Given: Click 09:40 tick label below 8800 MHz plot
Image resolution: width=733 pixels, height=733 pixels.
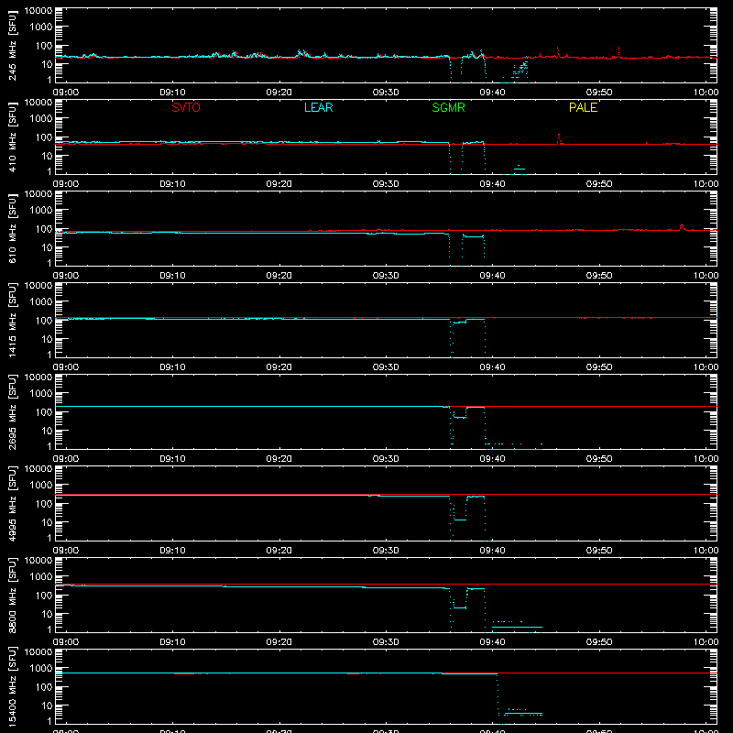Looking at the screenshot, I should tap(492, 642).
